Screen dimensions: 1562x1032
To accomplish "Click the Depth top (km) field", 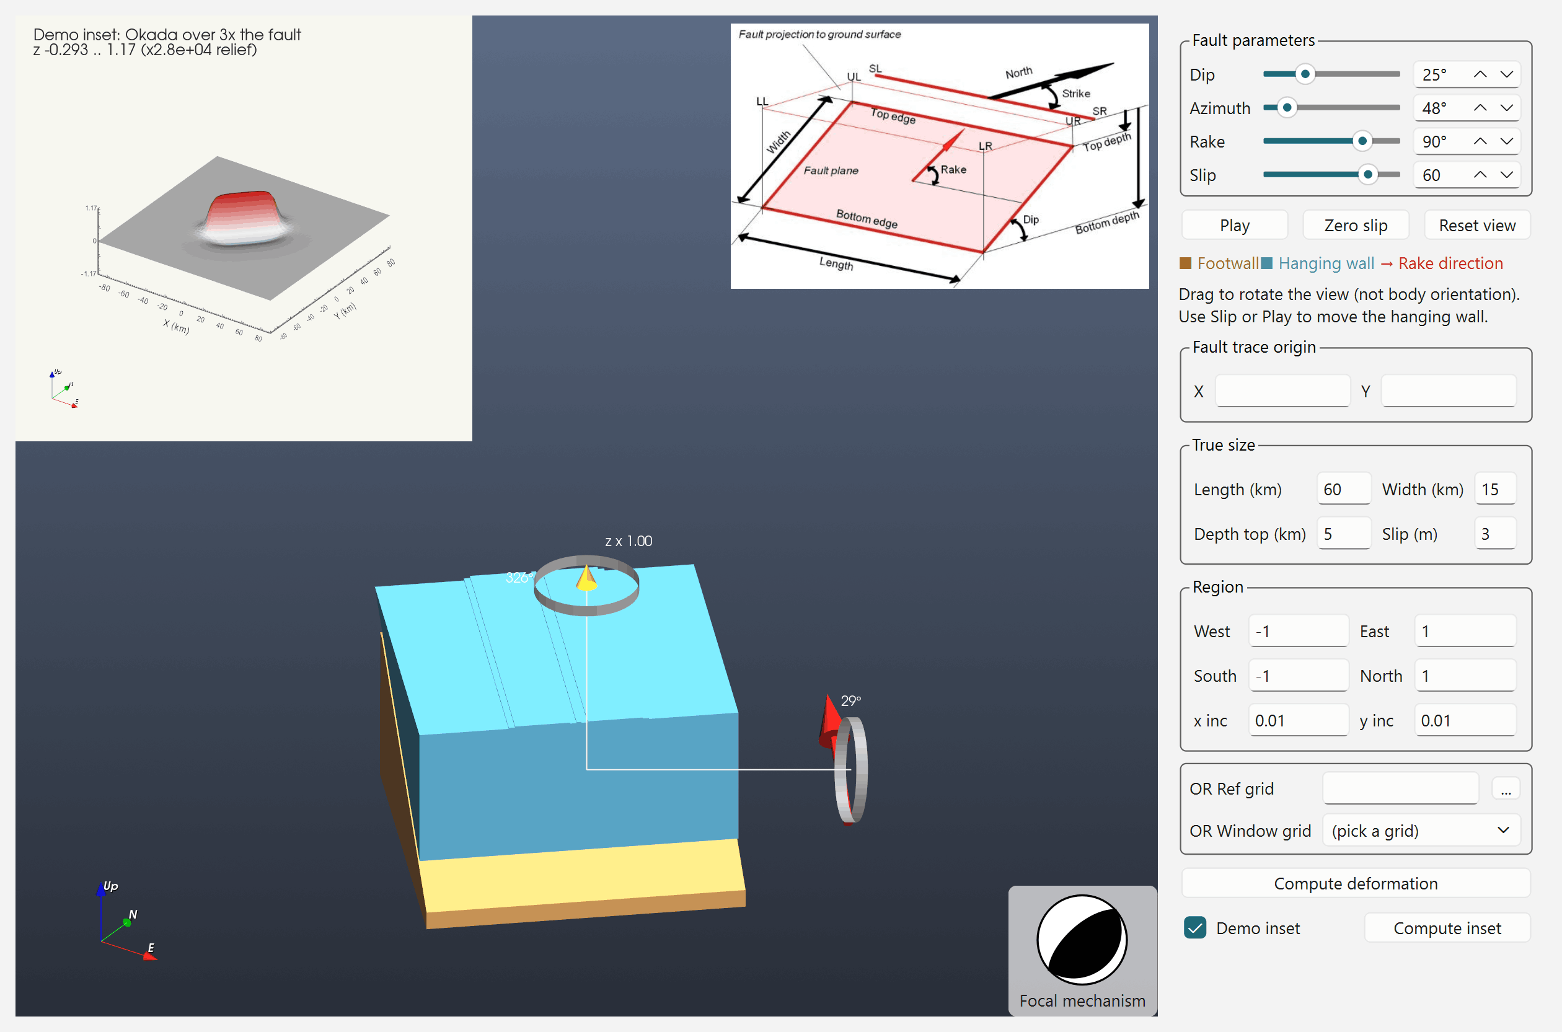I will [1343, 534].
